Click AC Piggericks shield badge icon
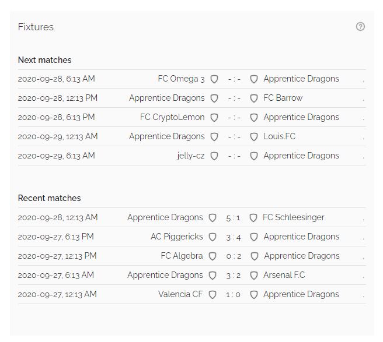The image size is (383, 342). pos(213,237)
